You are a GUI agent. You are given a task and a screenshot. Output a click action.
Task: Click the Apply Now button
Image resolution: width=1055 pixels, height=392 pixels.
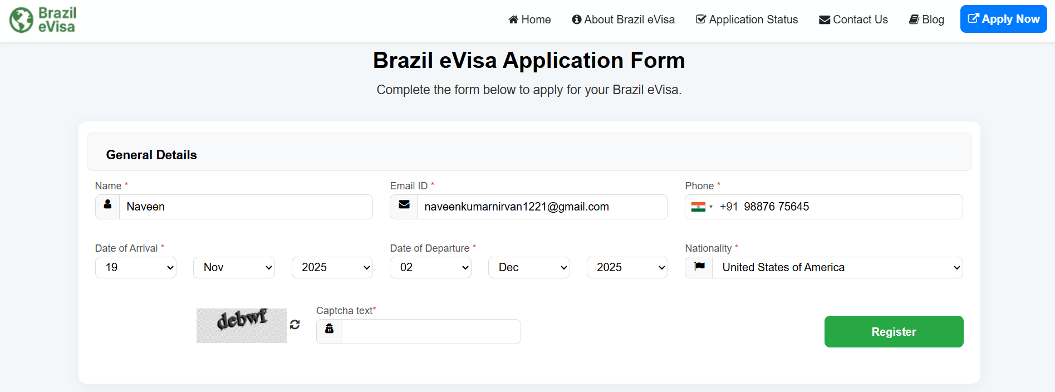coord(1003,19)
